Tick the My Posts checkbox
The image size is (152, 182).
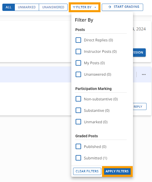[78, 63]
